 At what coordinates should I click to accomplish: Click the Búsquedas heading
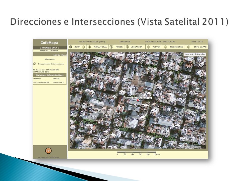(49, 59)
